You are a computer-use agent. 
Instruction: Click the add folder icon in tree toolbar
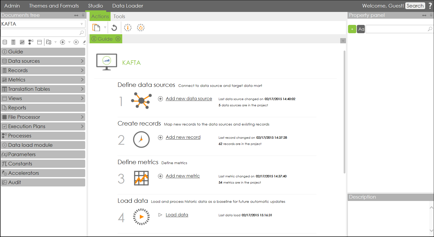tap(49, 42)
